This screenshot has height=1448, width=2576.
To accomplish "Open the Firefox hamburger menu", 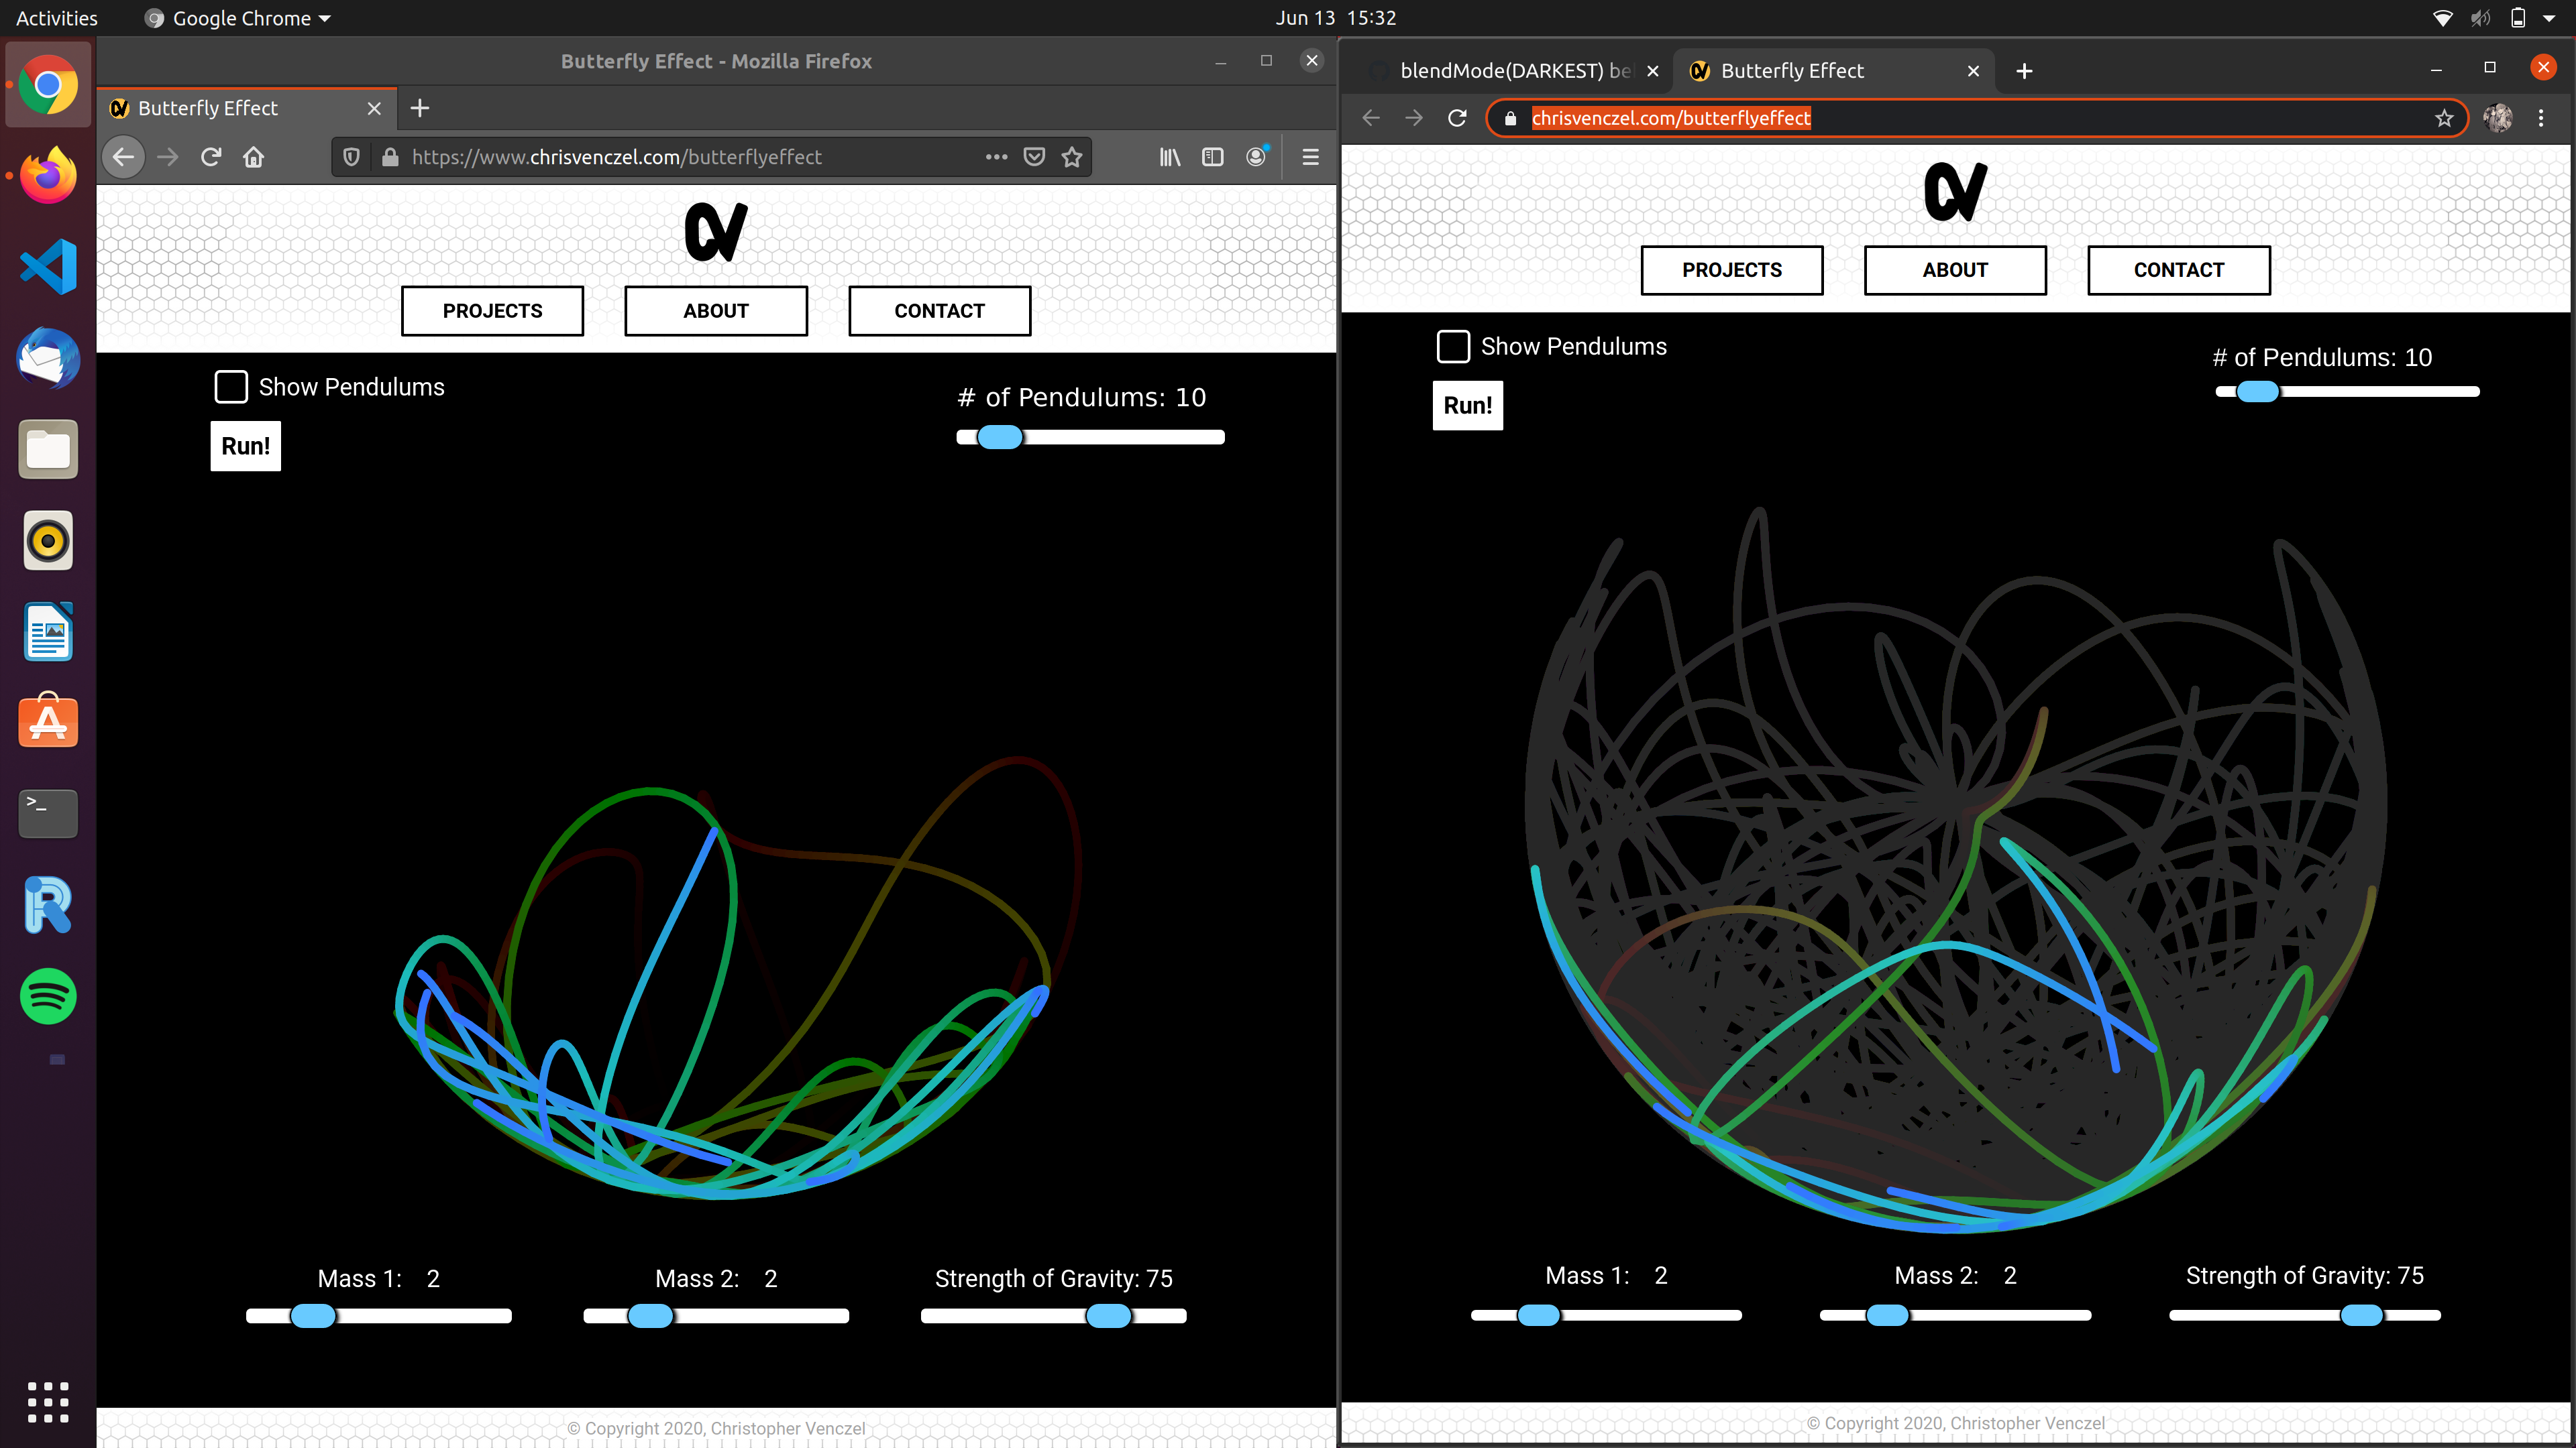I will tap(1310, 157).
